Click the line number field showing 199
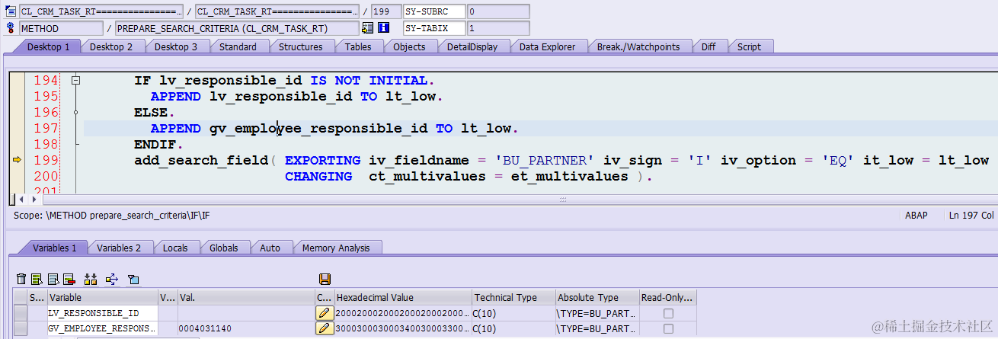Image resolution: width=998 pixels, height=339 pixels. click(386, 11)
